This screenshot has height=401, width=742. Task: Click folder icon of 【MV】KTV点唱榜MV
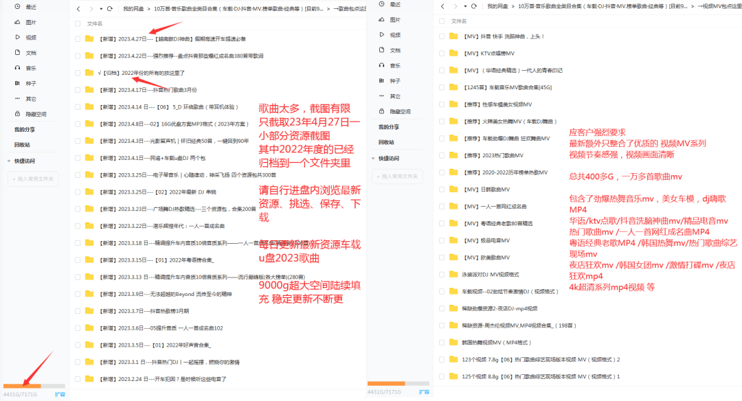[x=453, y=53]
